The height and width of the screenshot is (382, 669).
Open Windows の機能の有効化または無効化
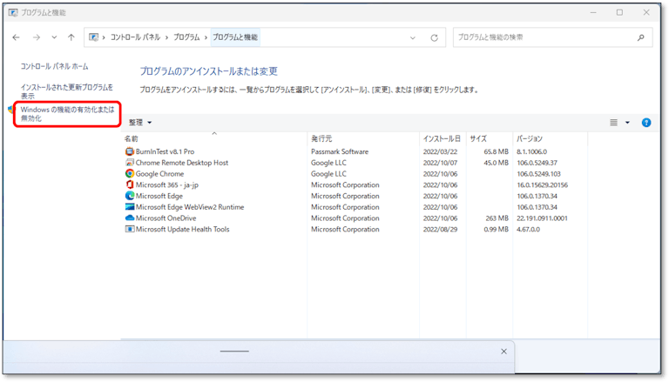[x=67, y=114]
